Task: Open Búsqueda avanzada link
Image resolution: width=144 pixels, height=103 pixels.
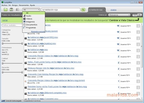Action: pyautogui.click(x=38, y=32)
